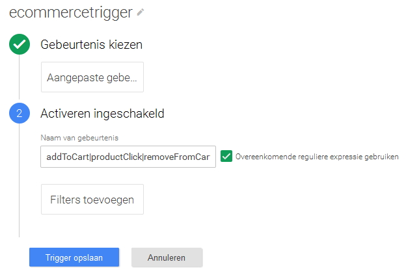Image resolution: width=406 pixels, height=275 pixels.
Task: Place cursor on productClick in the field
Action: point(116,157)
